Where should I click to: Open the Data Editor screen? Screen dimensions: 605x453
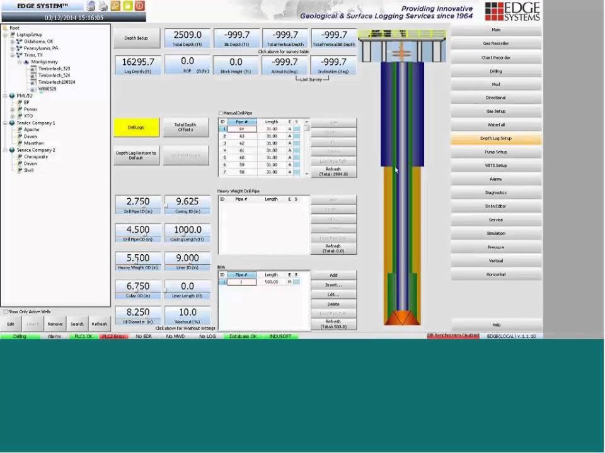click(496, 206)
